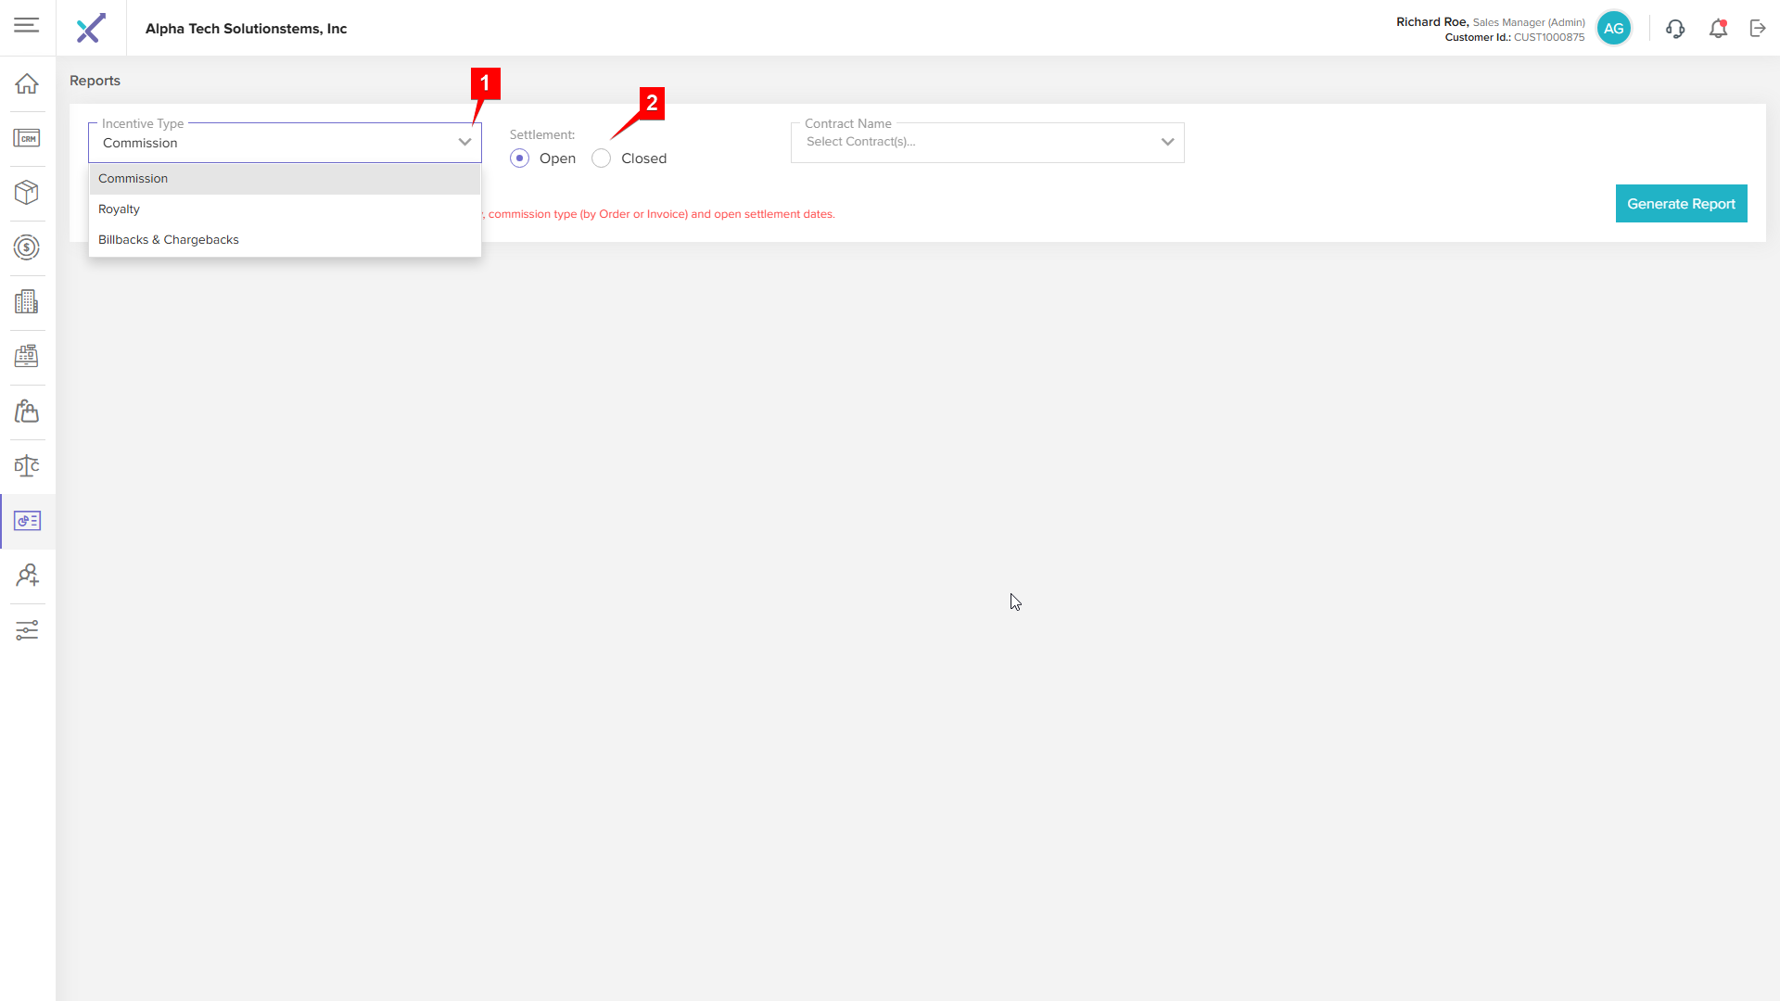Click the office building sidebar icon
1780x1001 pixels.
[27, 302]
